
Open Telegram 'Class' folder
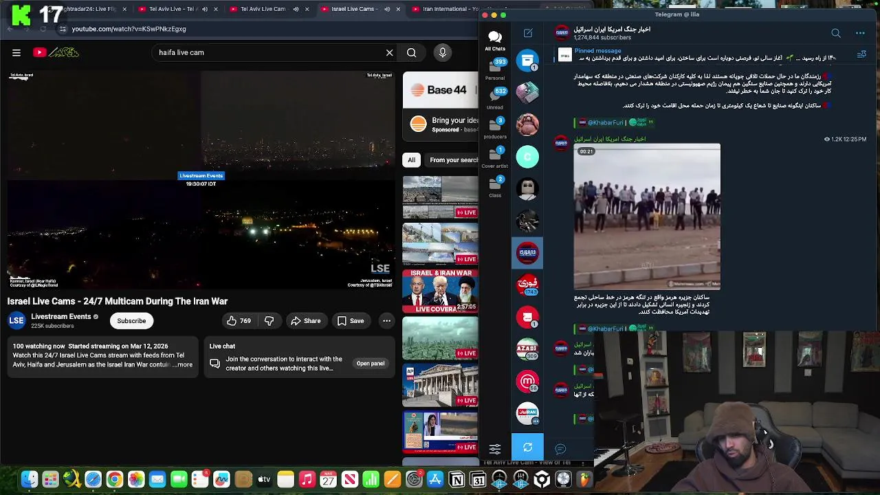tap(495, 187)
